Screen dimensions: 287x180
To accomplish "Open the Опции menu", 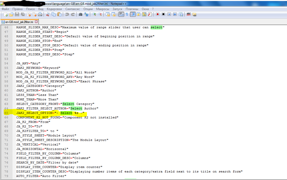I will (88, 9).
